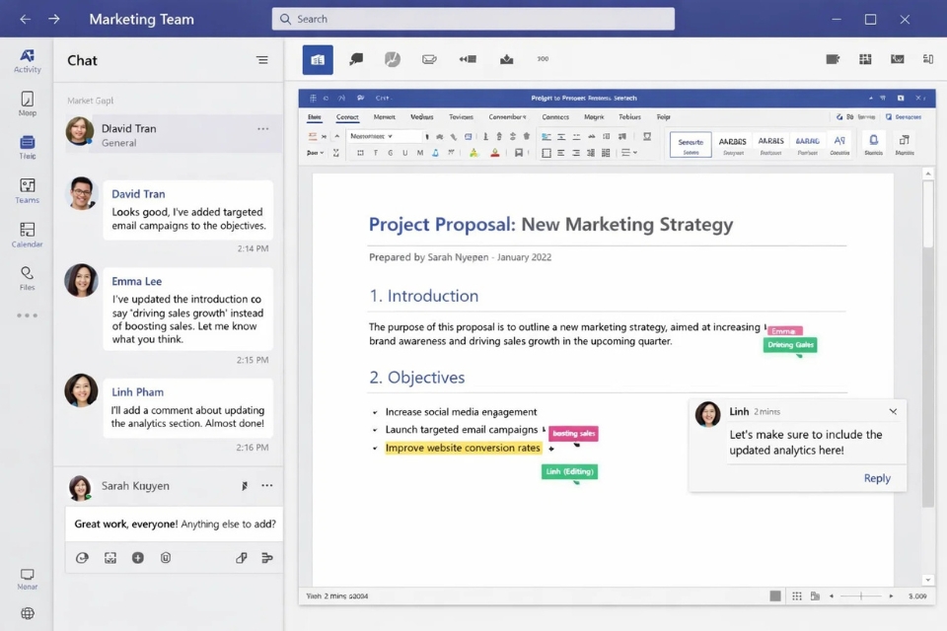Click the search bar at the top

pyautogui.click(x=472, y=19)
